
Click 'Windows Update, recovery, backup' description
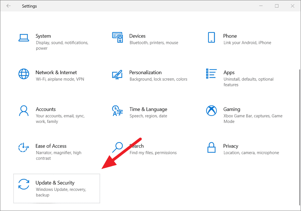(61, 192)
